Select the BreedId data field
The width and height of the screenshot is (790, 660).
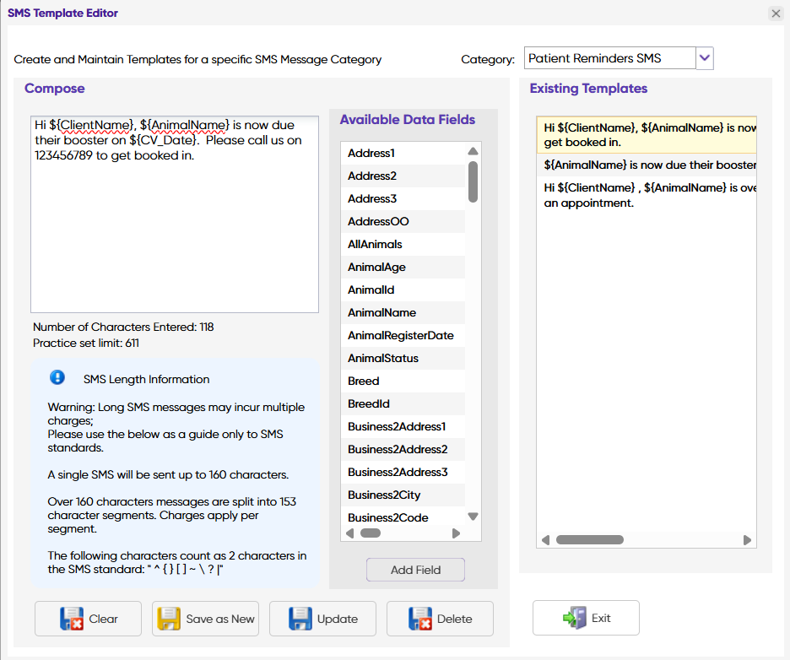[403, 403]
